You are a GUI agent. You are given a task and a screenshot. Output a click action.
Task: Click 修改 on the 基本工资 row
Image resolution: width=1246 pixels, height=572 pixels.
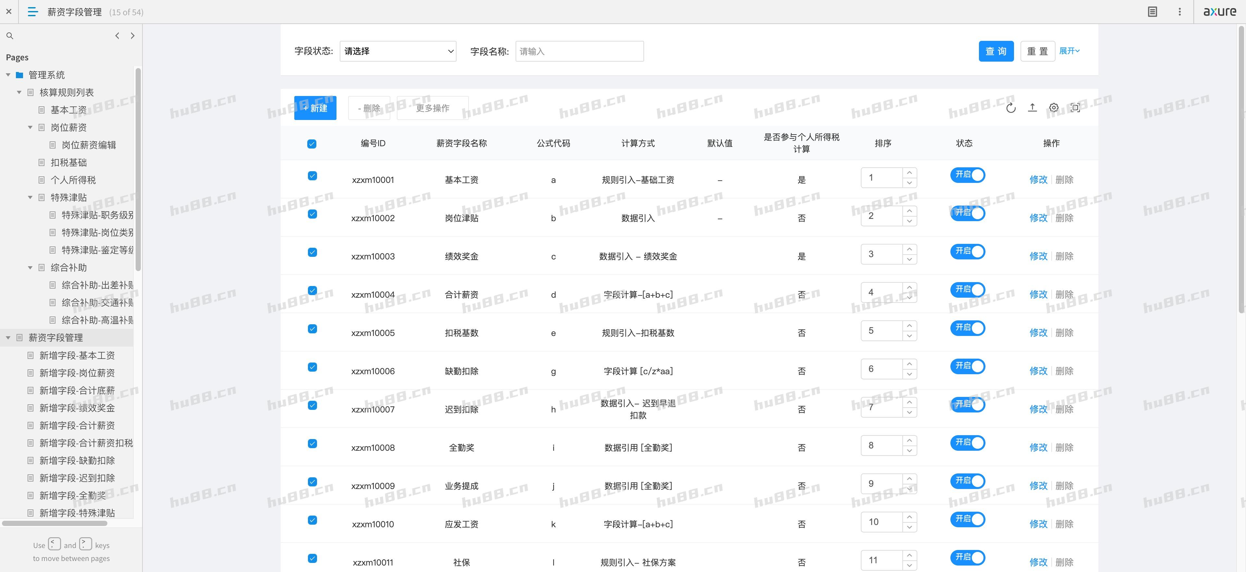pos(1038,179)
